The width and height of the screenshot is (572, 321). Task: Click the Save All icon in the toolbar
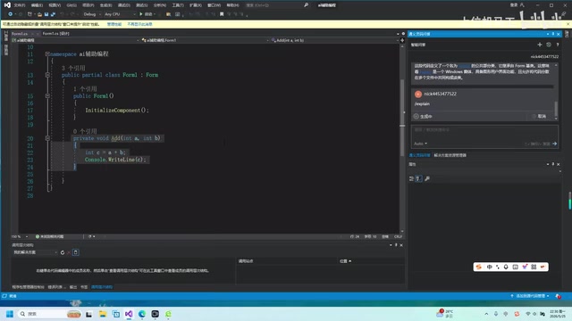click(53, 14)
